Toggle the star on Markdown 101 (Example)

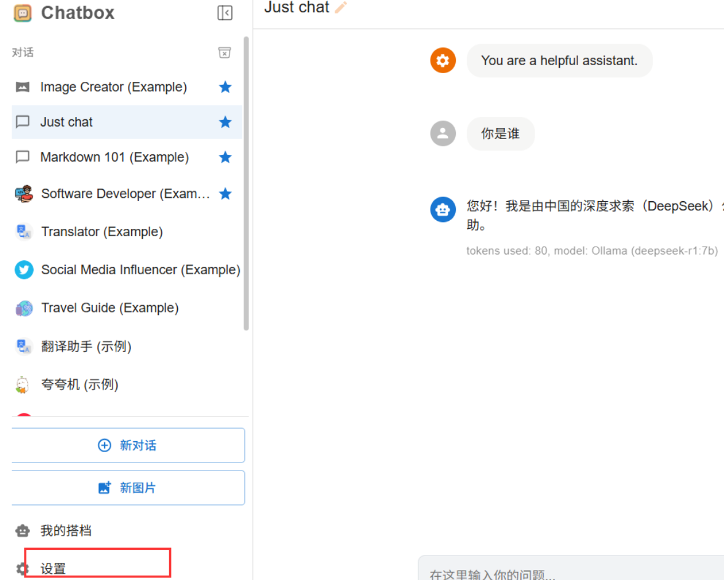[225, 157]
